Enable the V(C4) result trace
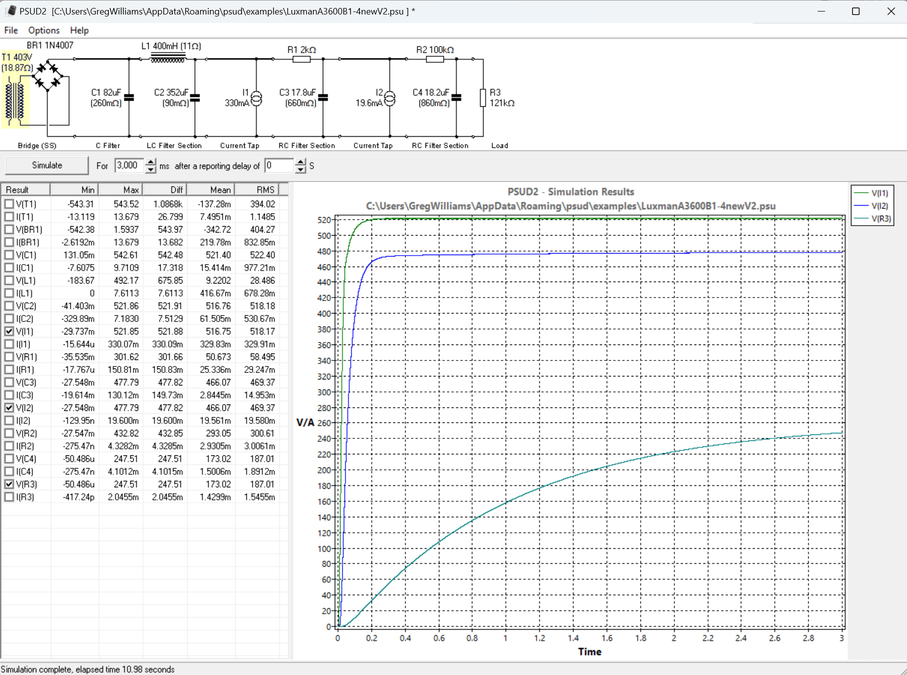 click(x=9, y=459)
